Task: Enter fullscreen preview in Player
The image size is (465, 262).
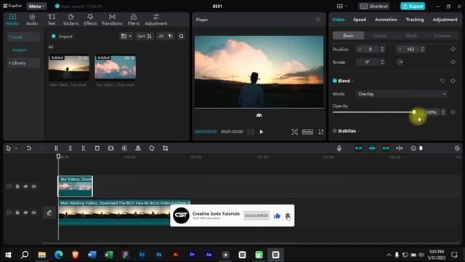Action: (321, 132)
